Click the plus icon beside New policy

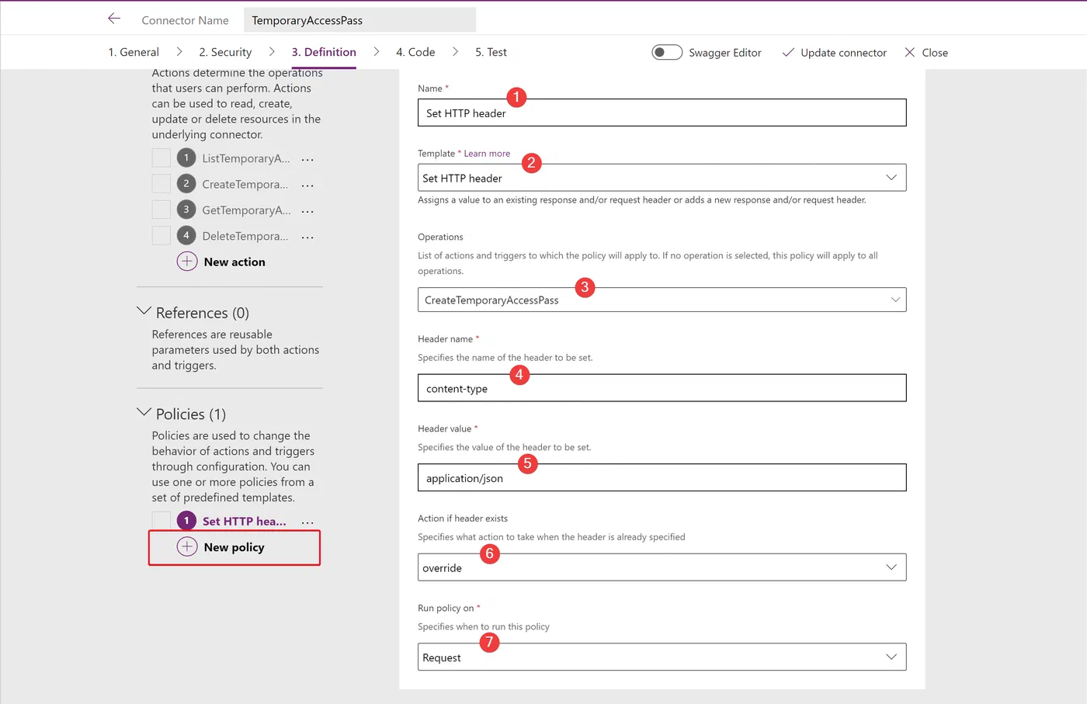187,546
